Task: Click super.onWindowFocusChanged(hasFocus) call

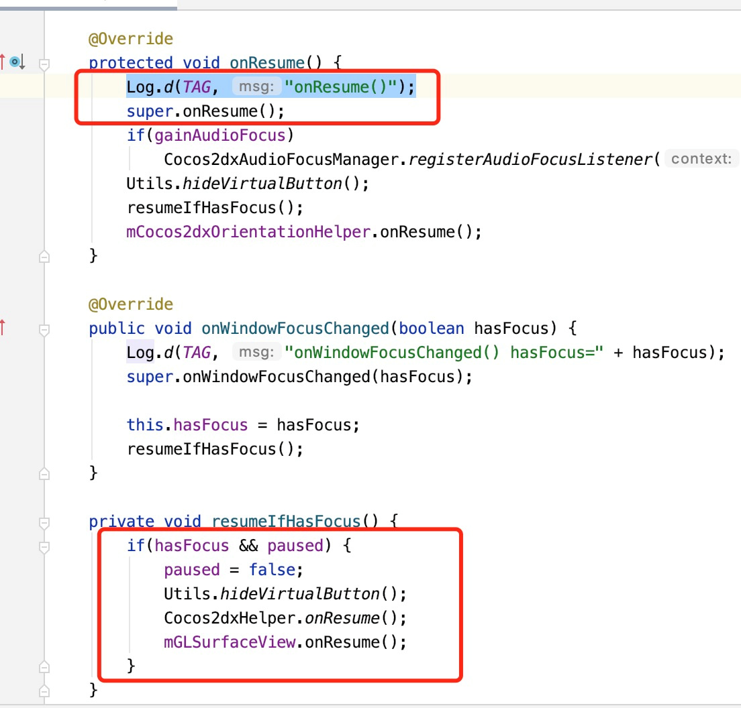Action: (x=299, y=377)
